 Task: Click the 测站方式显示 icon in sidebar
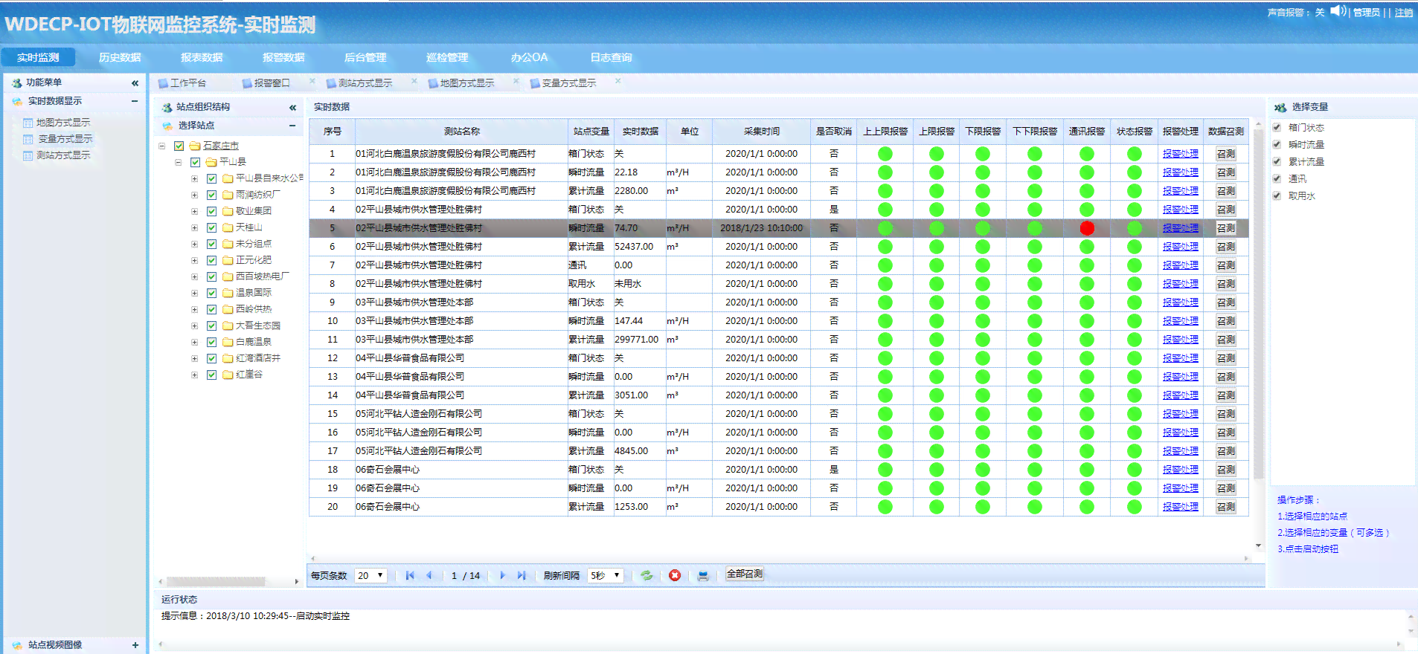28,155
